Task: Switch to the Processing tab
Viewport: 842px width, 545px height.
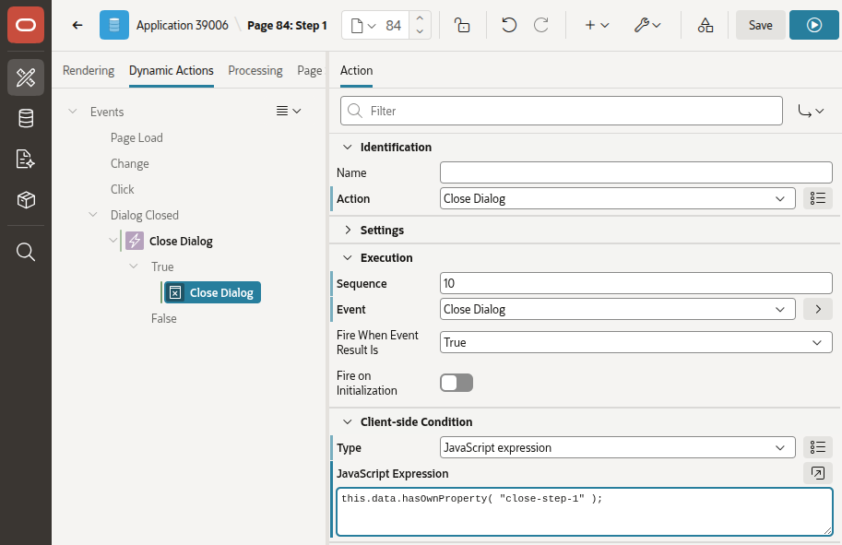Action: [x=255, y=70]
